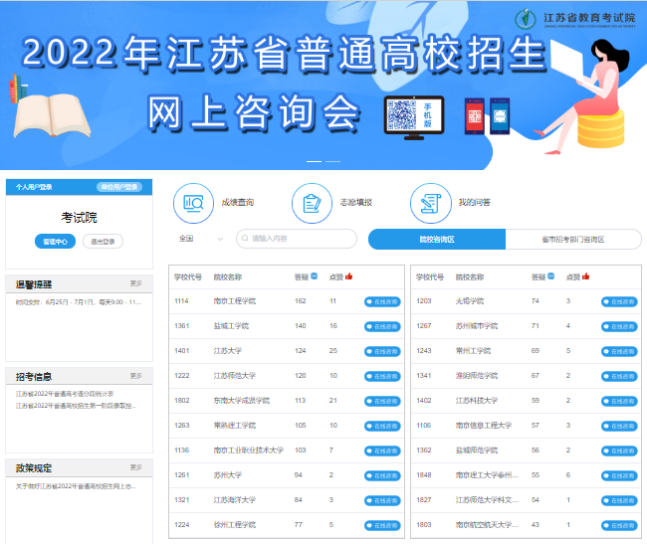Click 在线咨询 for 南京工业职业技术大学

pyautogui.click(x=382, y=451)
